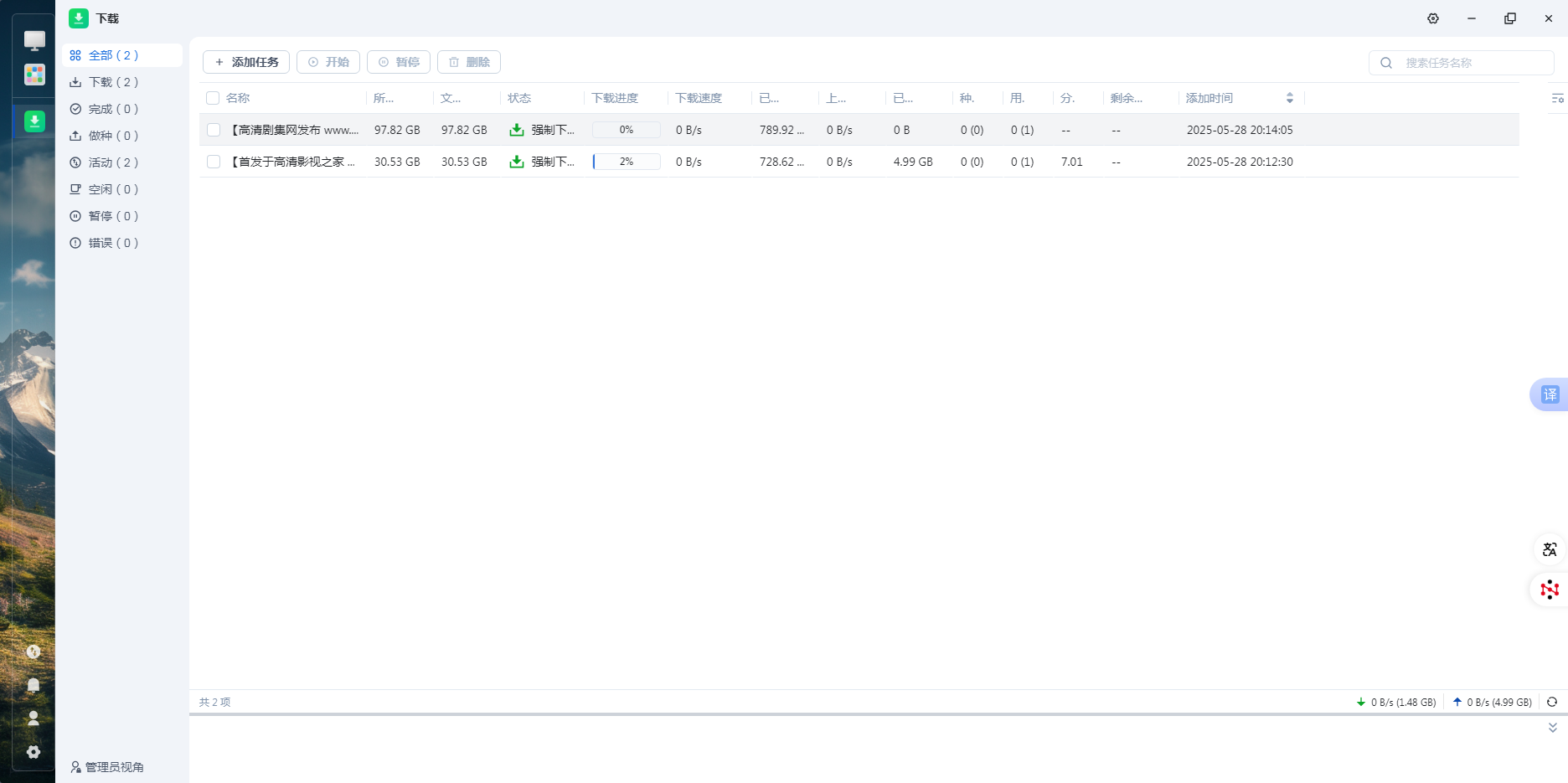Focus the 搜索任务名称 search field

(1462, 63)
